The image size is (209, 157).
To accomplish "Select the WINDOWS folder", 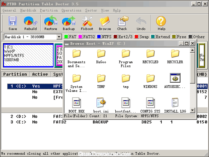I will tap(150, 82).
